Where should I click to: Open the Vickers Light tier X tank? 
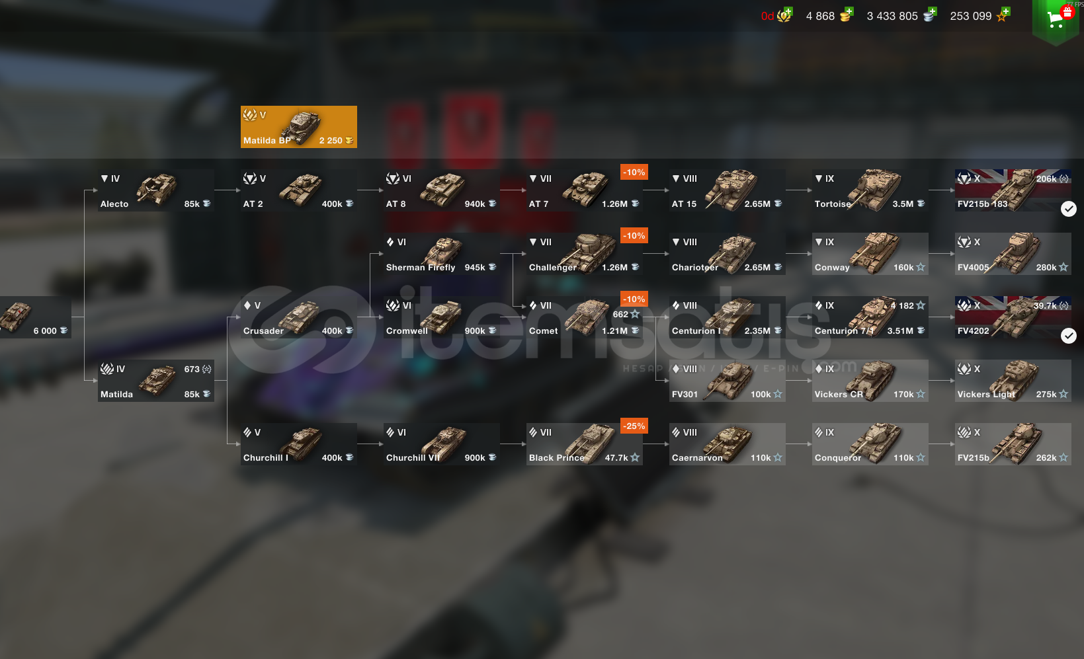pyautogui.click(x=1013, y=381)
